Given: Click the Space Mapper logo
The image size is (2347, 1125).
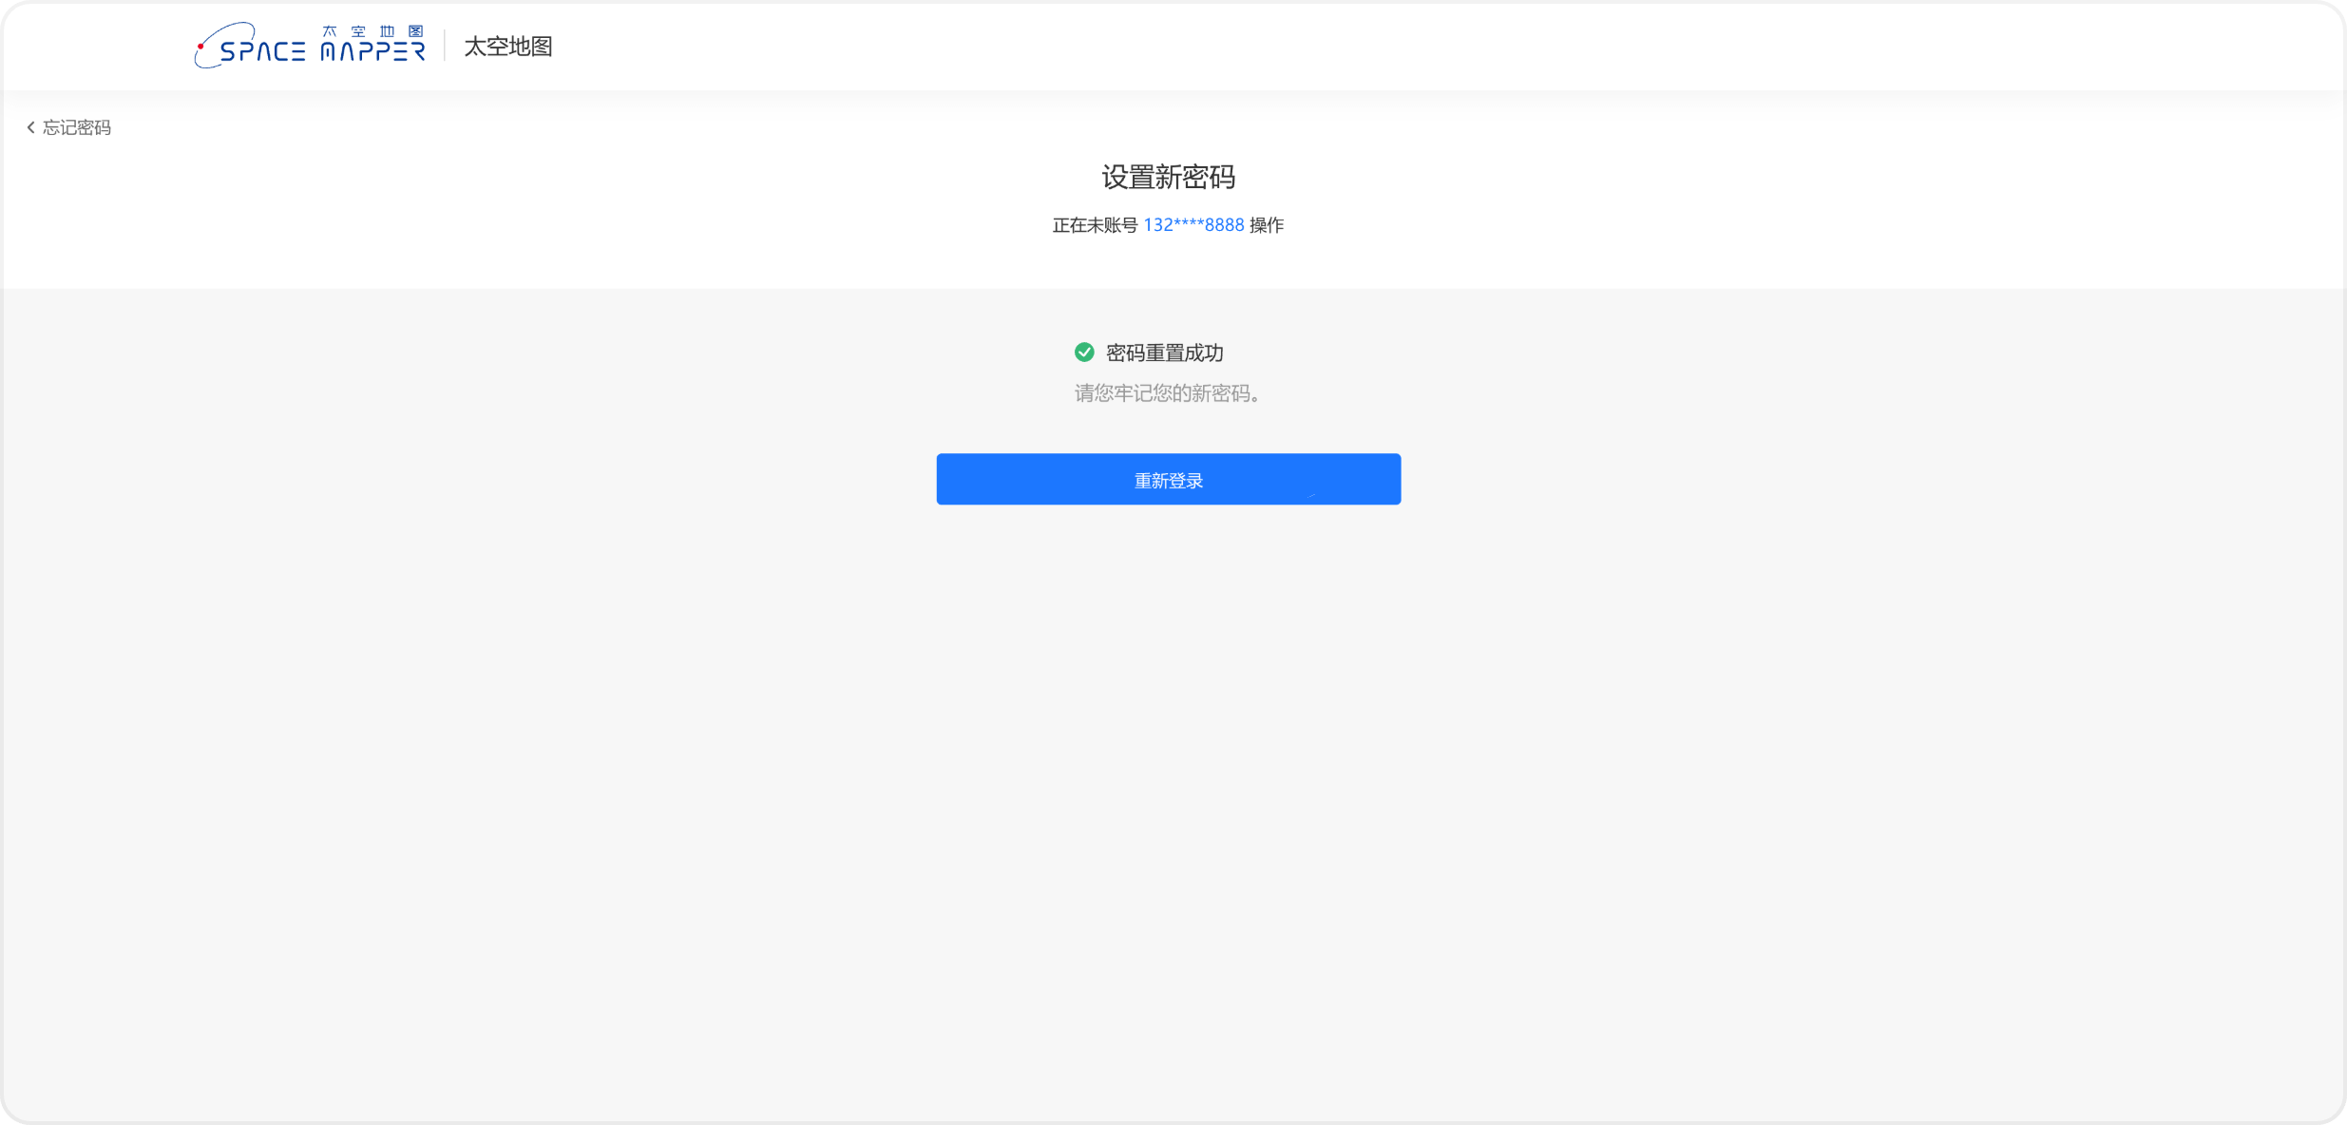Looking at the screenshot, I should pyautogui.click(x=309, y=44).
